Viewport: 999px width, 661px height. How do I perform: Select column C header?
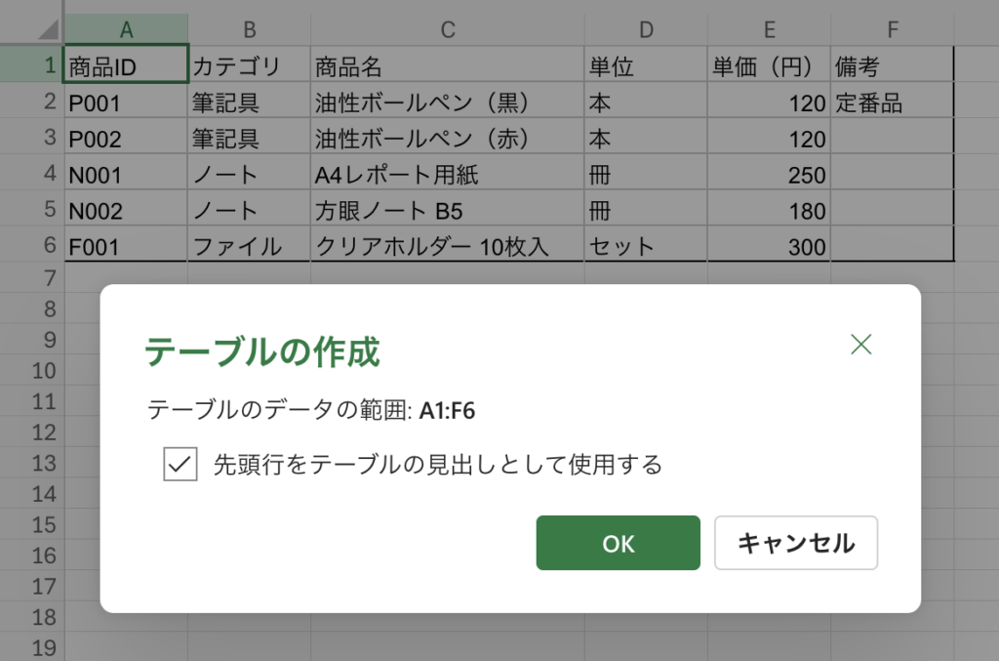tap(448, 29)
